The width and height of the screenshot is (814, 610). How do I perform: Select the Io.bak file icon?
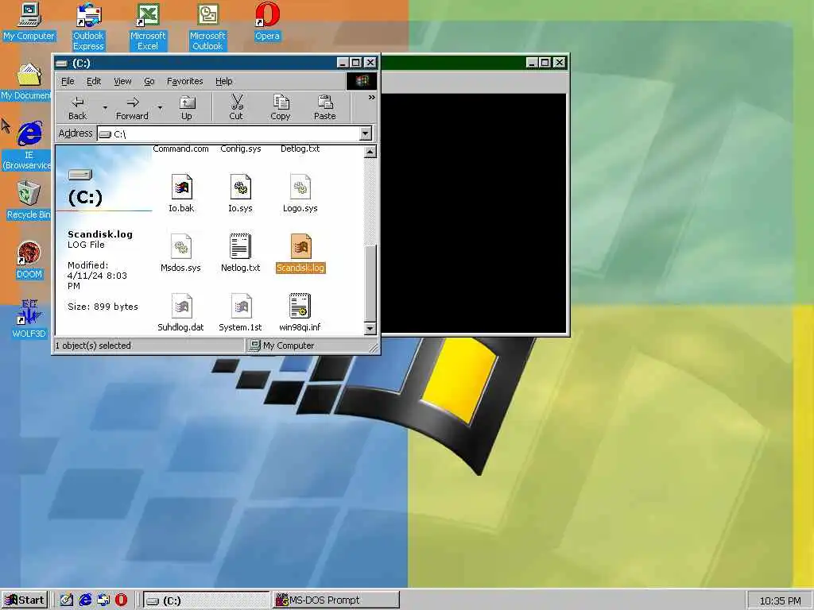(x=181, y=187)
